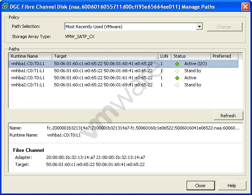Screen dimensions: 252x195
Task: Click LUN value of vmhba2:C0:T0:L1 row
Action: coord(161,78)
